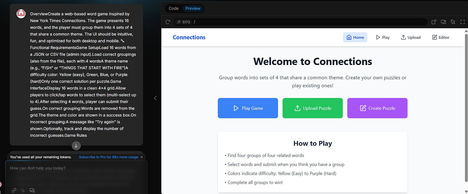Screen dimensions: 468x194
Task: Open preview in a new tab icon
Action: click(434, 22)
